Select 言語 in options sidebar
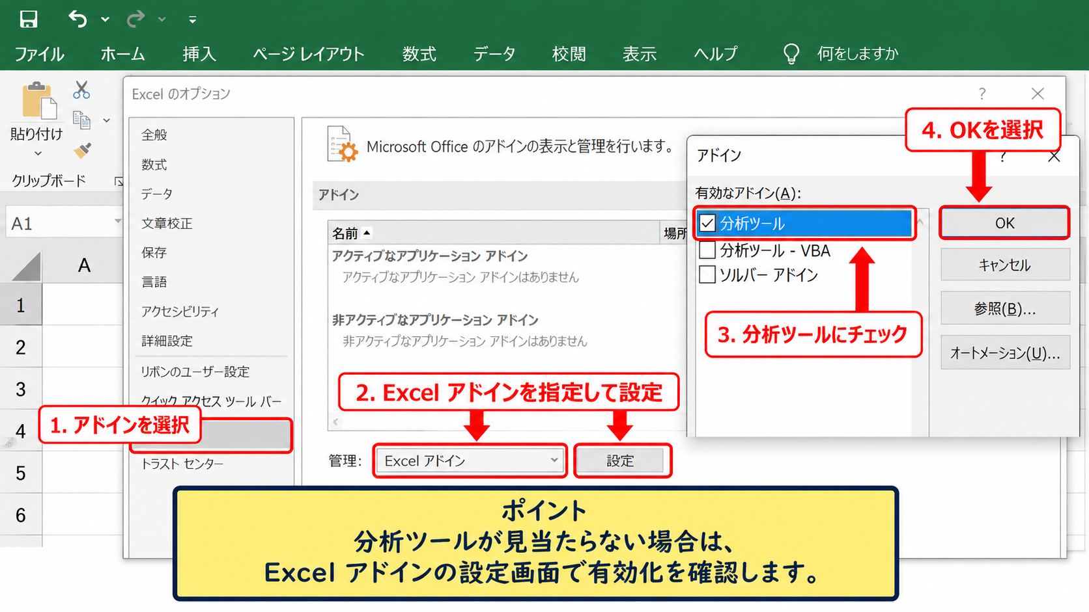Image resolution: width=1089 pixels, height=612 pixels. [x=154, y=282]
